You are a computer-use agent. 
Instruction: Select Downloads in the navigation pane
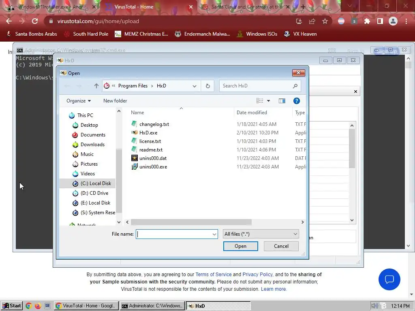92,145
